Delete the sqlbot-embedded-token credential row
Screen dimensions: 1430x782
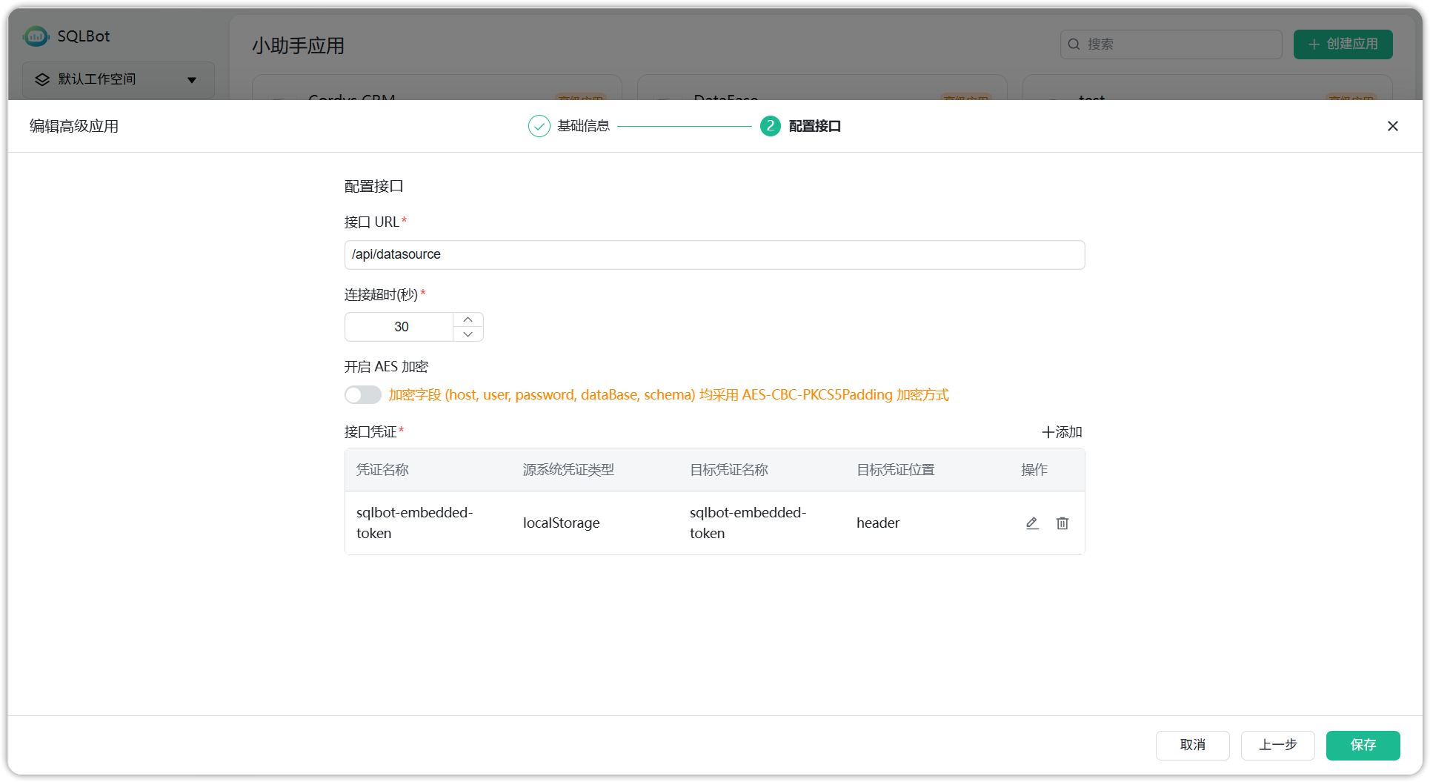point(1062,523)
